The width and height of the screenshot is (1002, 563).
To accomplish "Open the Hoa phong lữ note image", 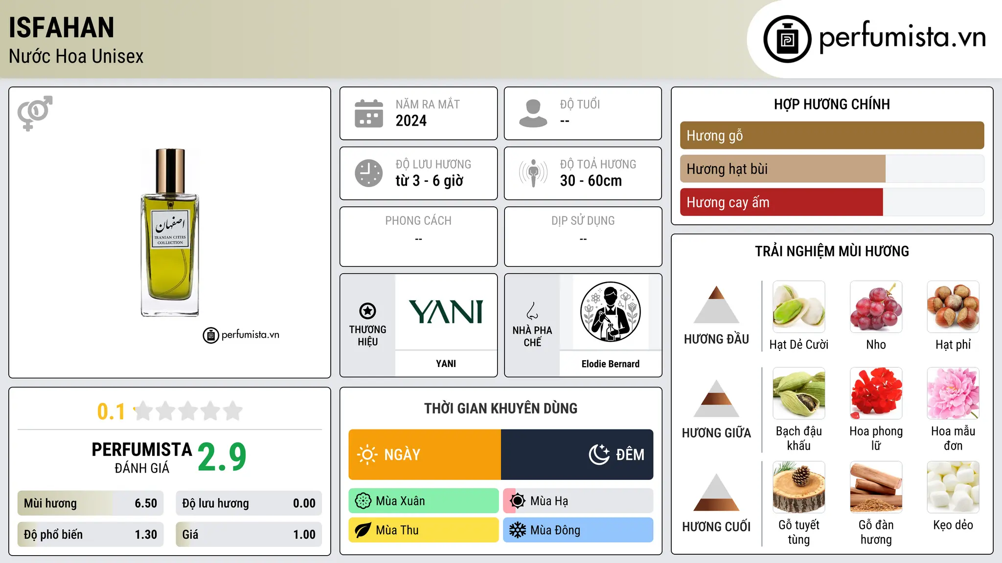I will coord(876,393).
